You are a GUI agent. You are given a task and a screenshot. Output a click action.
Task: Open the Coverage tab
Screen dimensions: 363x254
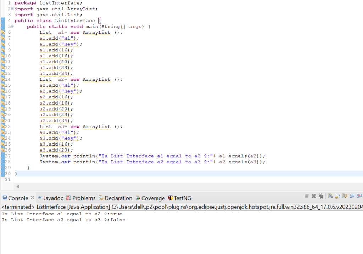pos(150,198)
